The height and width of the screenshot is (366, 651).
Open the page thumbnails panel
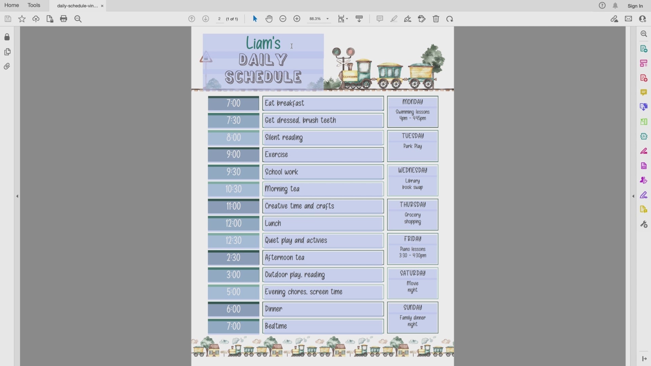pyautogui.click(x=7, y=52)
